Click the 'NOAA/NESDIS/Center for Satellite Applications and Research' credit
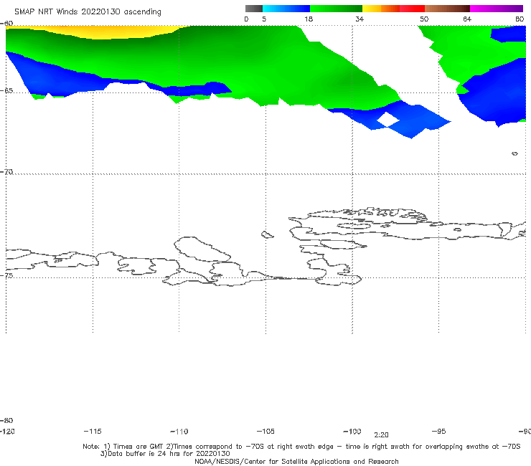The height and width of the screenshot is (466, 531). (296, 462)
